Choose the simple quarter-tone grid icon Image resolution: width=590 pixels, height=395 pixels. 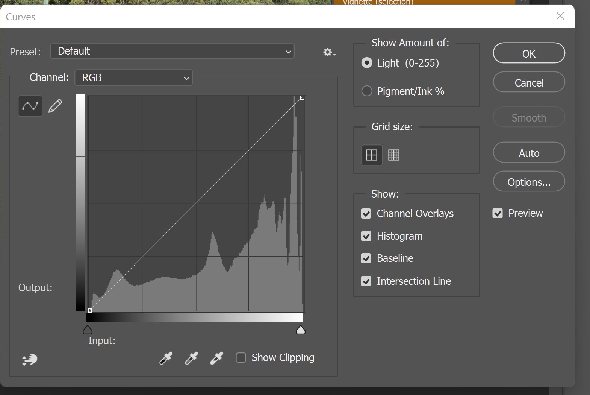point(372,155)
